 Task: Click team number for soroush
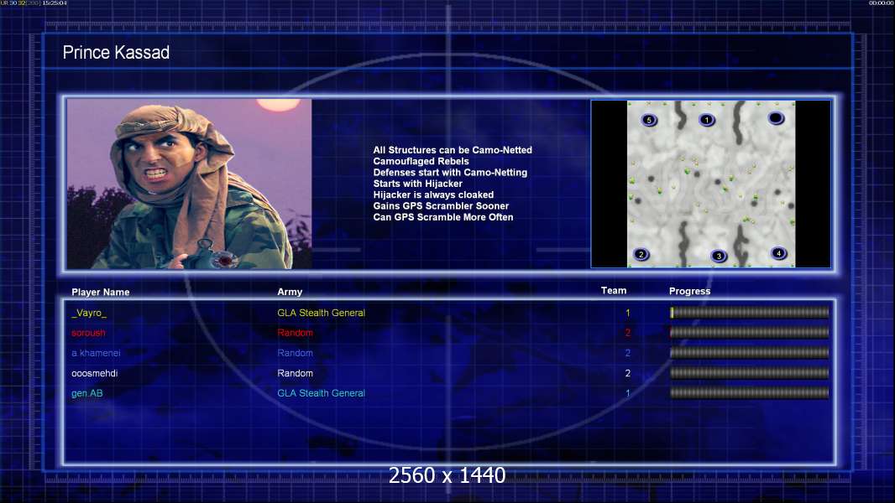[628, 333]
